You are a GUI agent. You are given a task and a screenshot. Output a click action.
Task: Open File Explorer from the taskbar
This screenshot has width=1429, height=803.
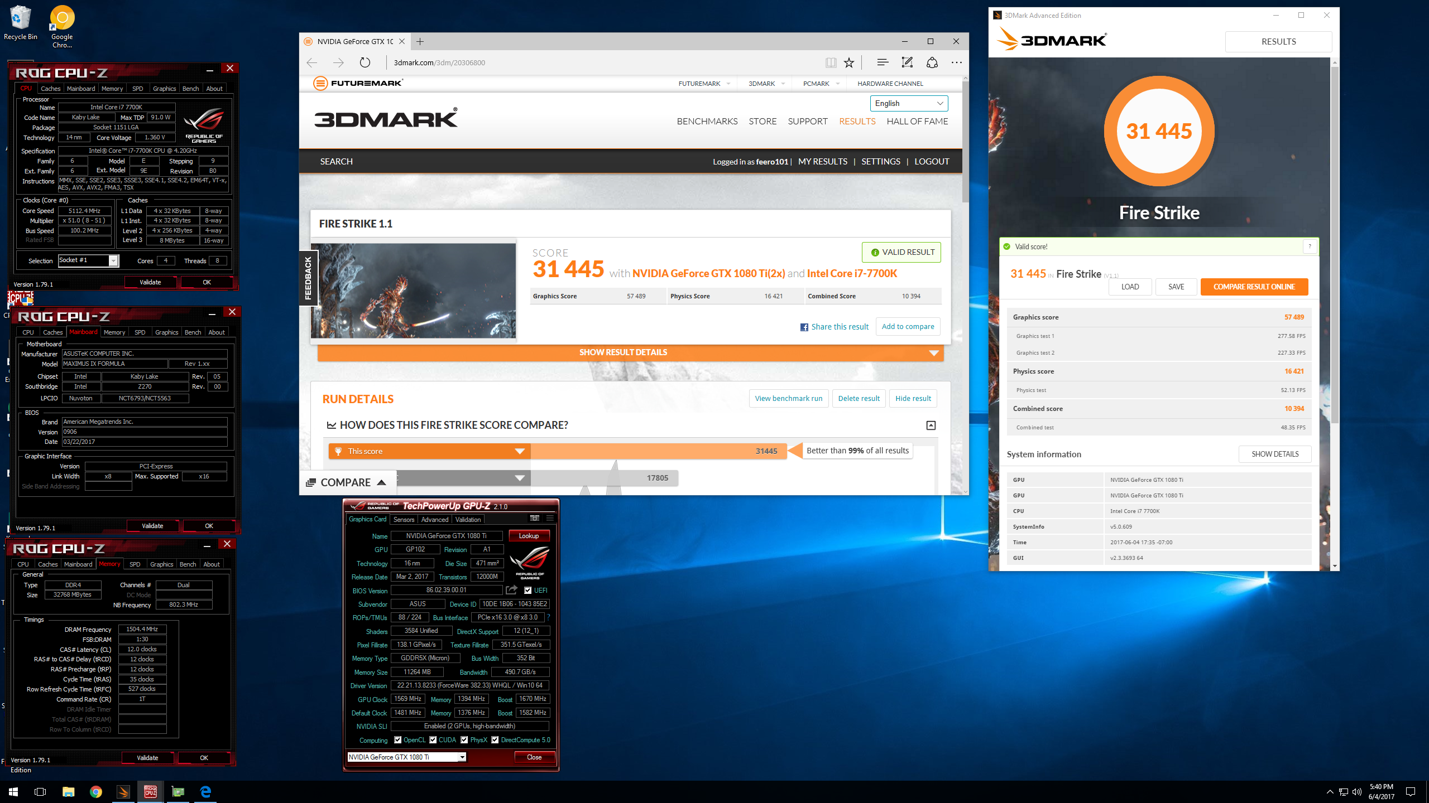pos(68,792)
